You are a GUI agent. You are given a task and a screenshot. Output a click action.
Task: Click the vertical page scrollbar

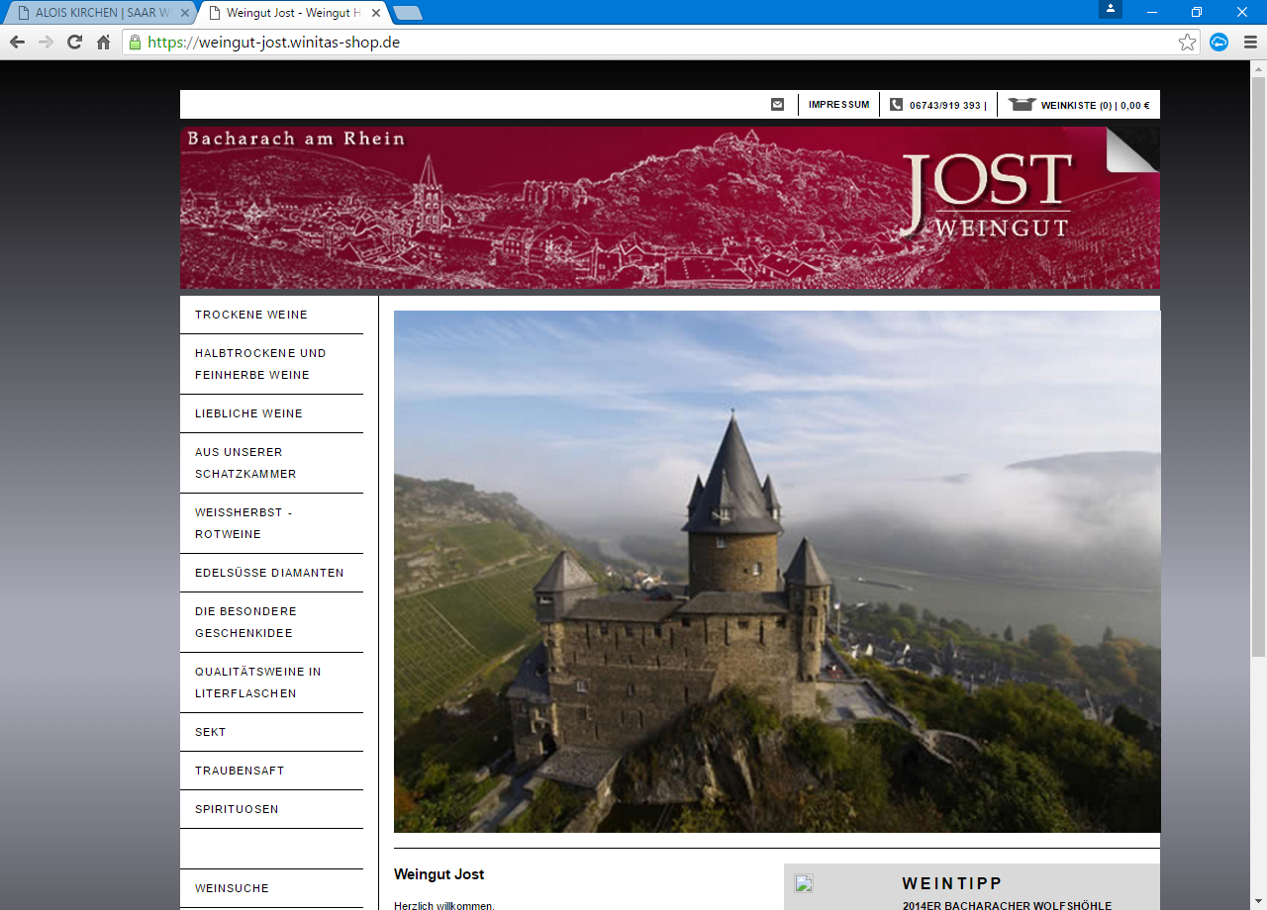pos(1258,366)
